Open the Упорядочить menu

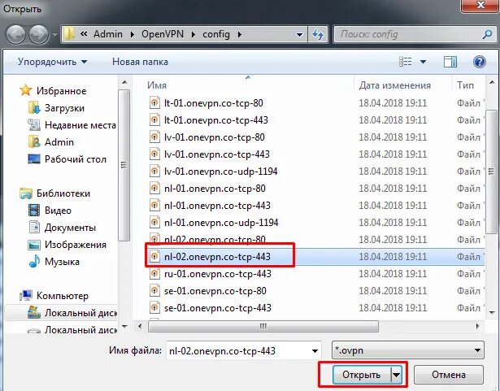point(52,62)
